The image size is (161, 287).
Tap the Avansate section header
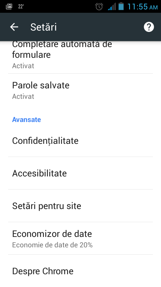[x=26, y=120]
